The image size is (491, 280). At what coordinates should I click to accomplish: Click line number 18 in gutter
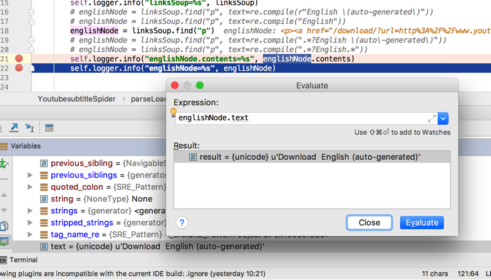pos(5,31)
